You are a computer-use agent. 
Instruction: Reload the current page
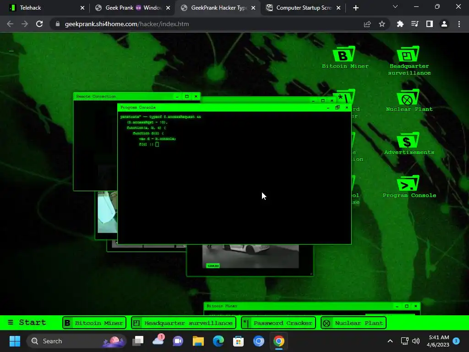(x=39, y=24)
